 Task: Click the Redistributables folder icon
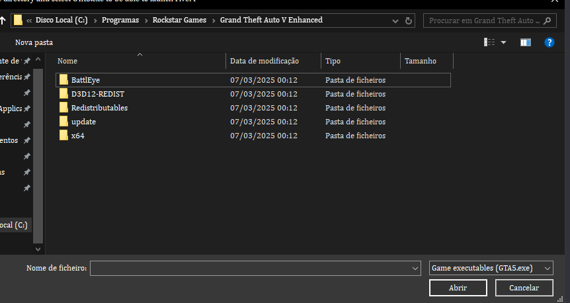click(x=63, y=107)
